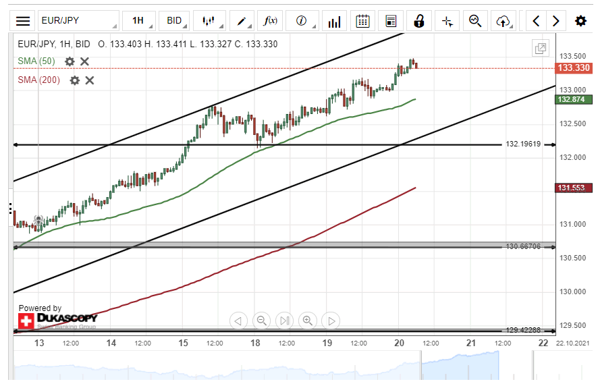Expand the 1H timeframe dropdown
Viewport: 598px width, 388px height.
[x=139, y=21]
